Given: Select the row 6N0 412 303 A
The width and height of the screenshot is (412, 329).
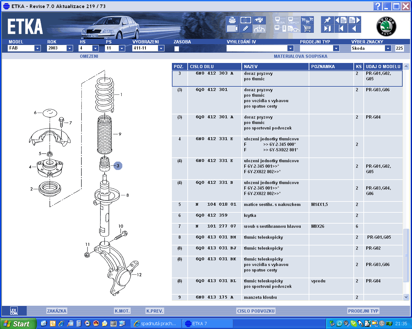Looking at the screenshot, I should pyautogui.click(x=287, y=78).
